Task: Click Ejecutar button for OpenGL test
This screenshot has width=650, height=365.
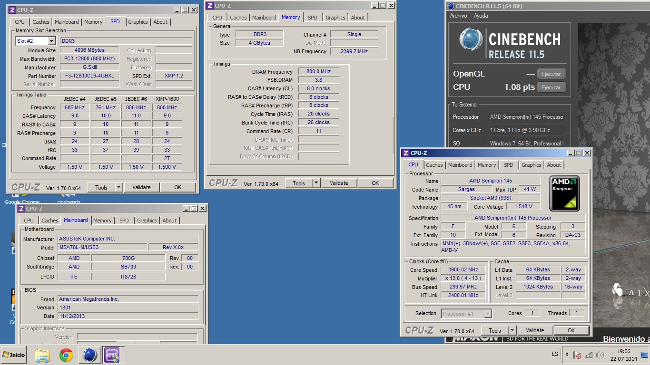Action: pos(552,74)
